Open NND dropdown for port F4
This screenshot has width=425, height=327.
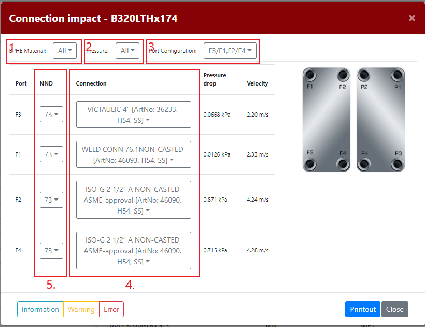[x=51, y=250]
